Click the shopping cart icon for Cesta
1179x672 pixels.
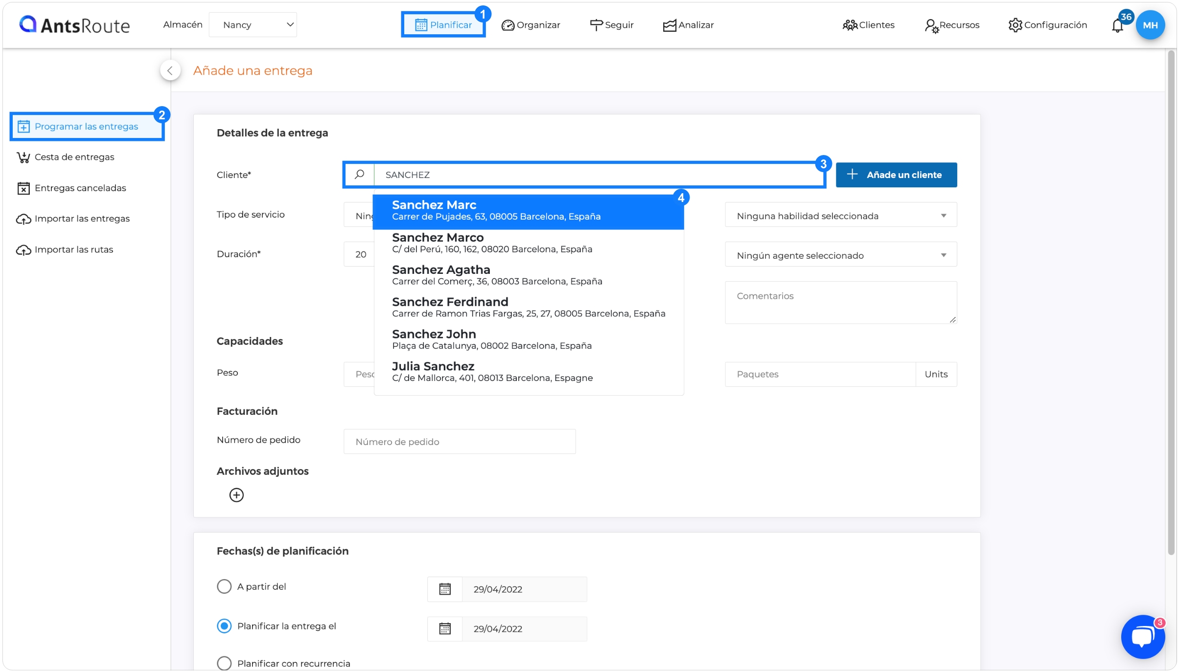tap(23, 157)
